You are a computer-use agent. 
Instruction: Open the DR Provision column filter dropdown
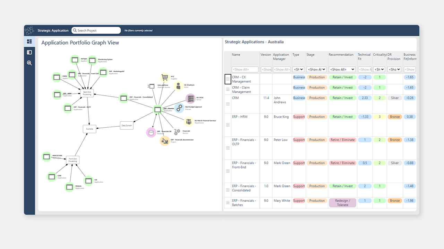[394, 70]
